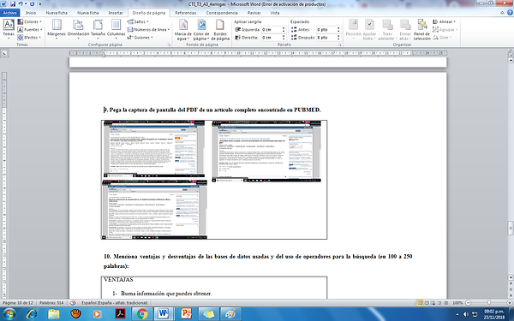Minimize the ribbon with caret icon
514x321 pixels.
503,13
